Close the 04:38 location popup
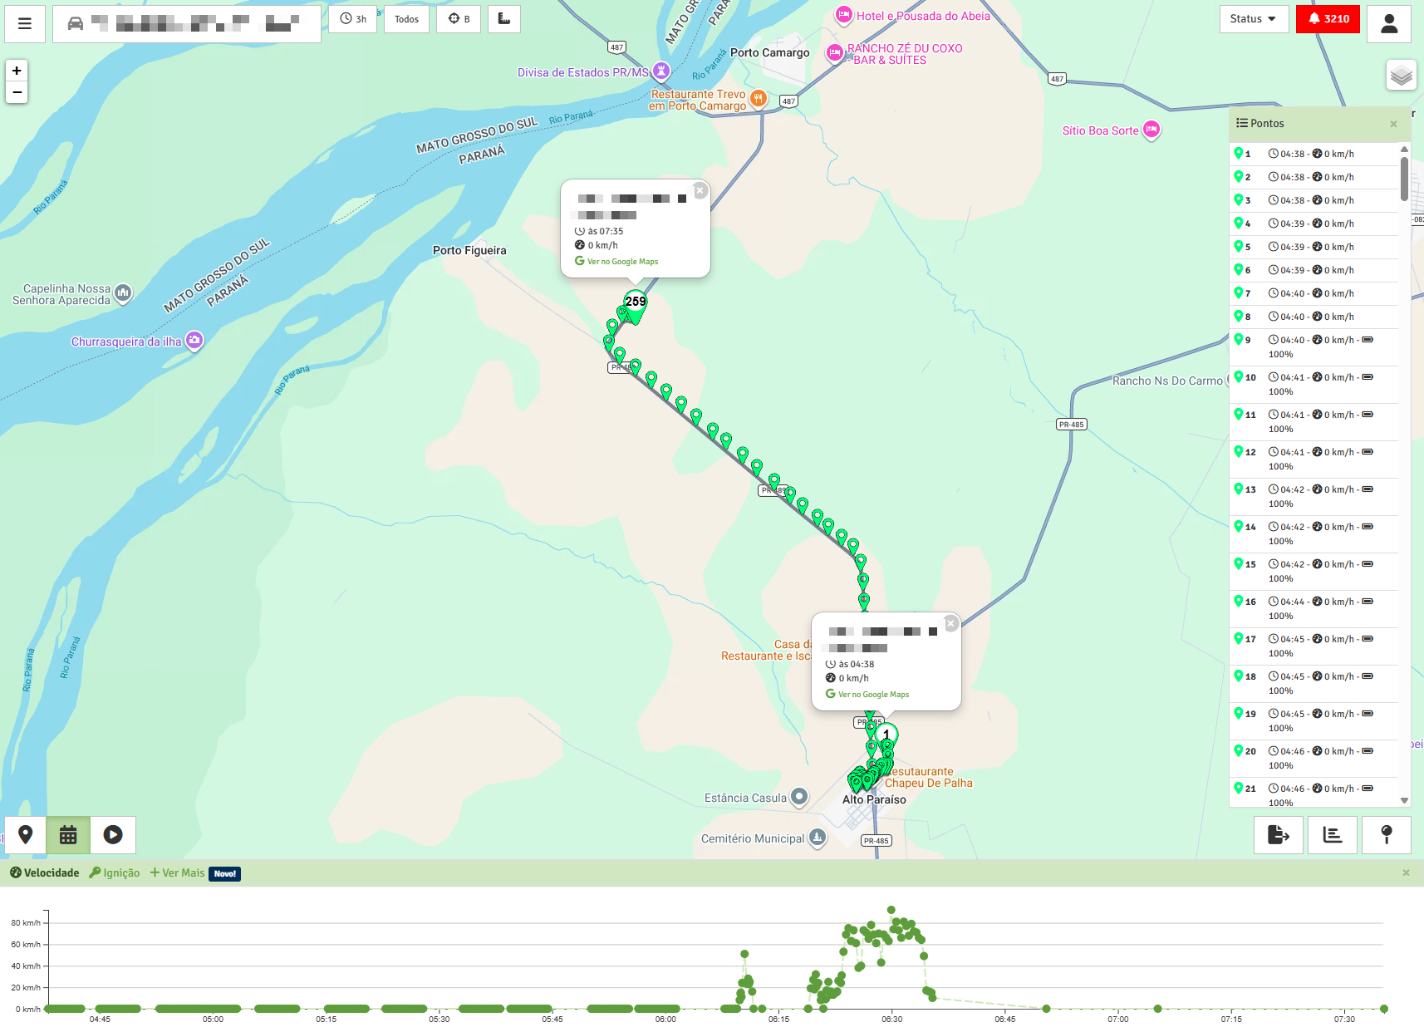Viewport: 1424px width, 1032px height. (x=951, y=624)
